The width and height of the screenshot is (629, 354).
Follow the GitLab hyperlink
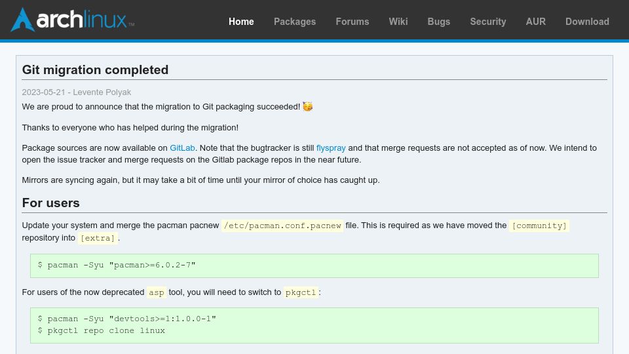(x=182, y=148)
